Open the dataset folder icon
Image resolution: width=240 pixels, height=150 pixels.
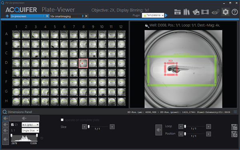coord(177,12)
